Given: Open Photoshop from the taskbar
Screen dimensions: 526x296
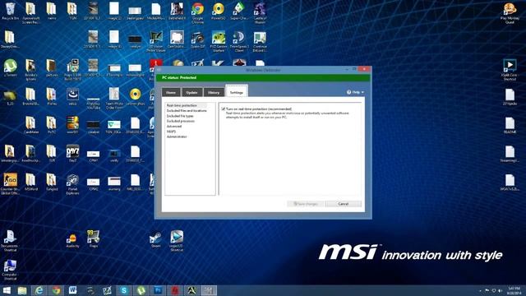Looking at the screenshot, I should 158,290.
